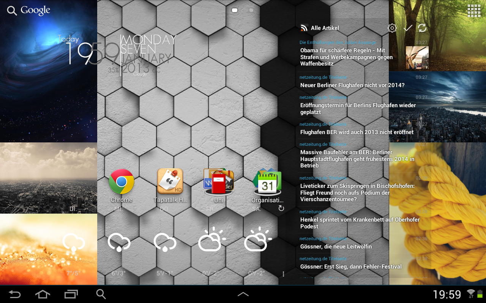Open the Organisation folder
Image resolution: width=486 pixels, height=303 pixels.
(x=267, y=182)
